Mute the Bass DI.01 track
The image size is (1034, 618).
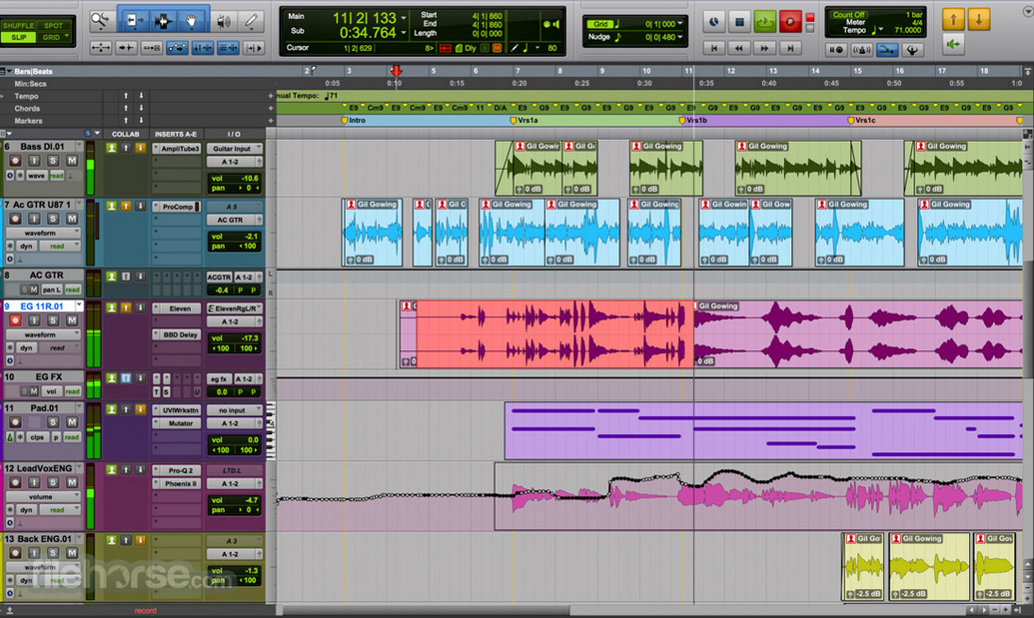tap(72, 161)
